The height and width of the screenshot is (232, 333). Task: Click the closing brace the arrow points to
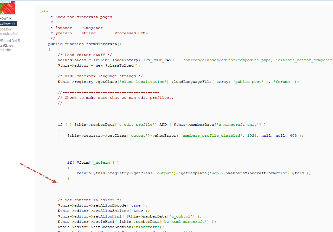pyautogui.click(x=59, y=184)
